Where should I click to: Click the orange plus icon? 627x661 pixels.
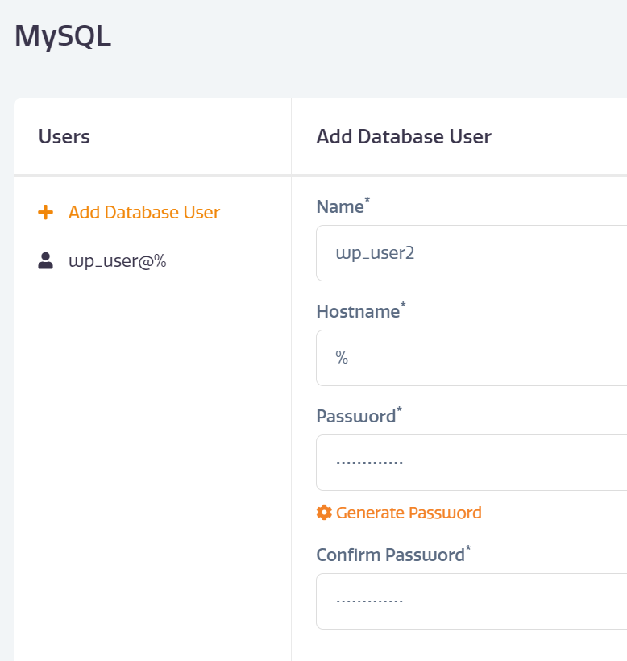tap(45, 212)
